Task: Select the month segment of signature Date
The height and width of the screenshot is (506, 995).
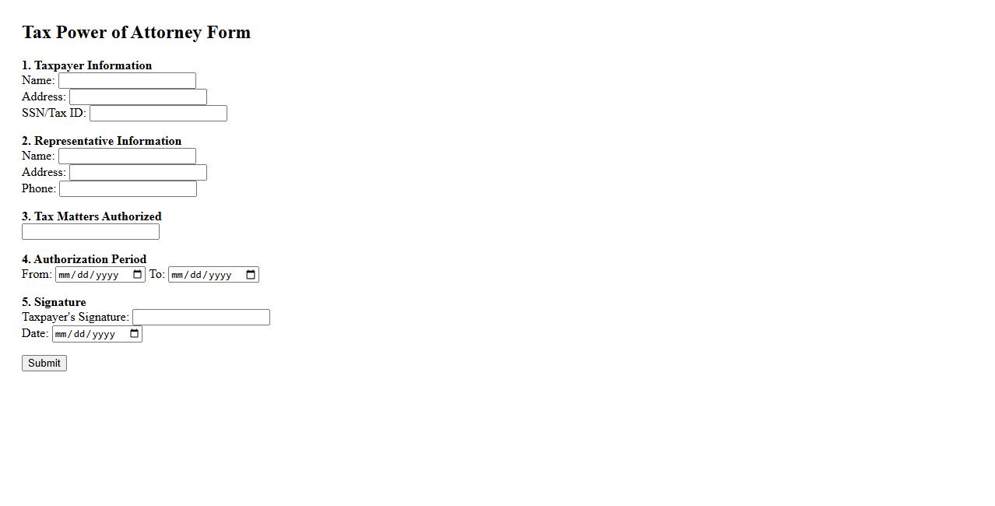Action: [62, 334]
